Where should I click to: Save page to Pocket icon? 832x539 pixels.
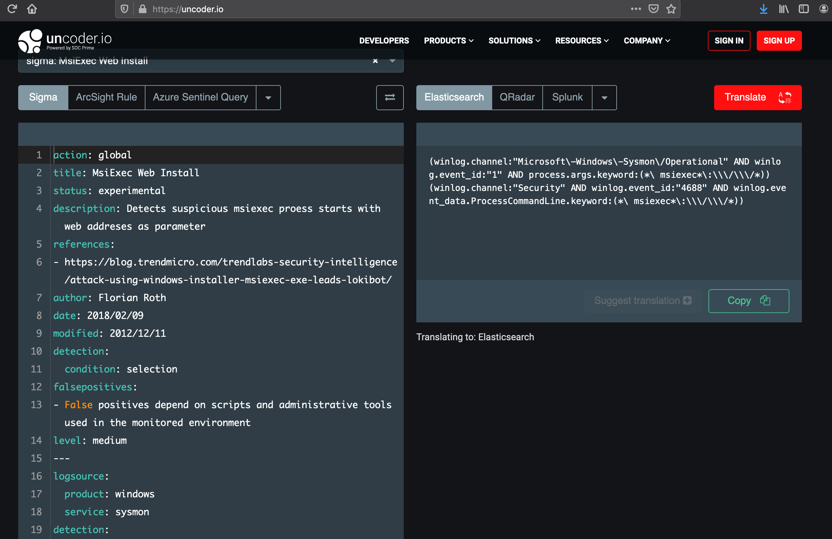click(x=653, y=9)
